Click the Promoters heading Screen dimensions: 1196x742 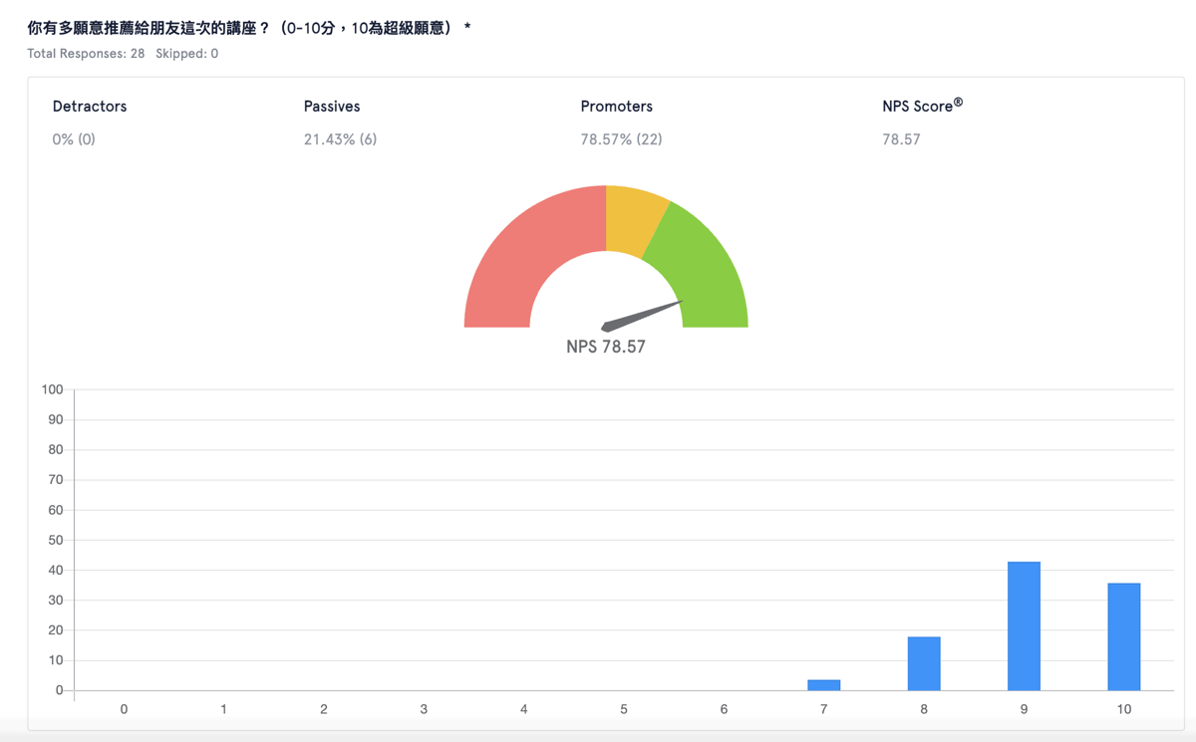[x=617, y=107]
